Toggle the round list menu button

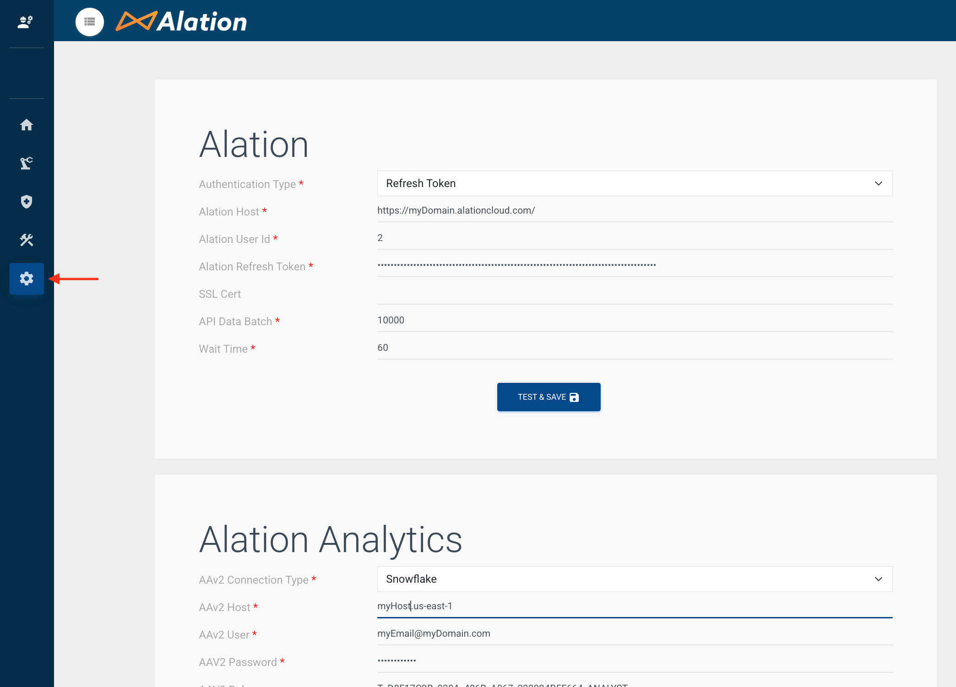(90, 21)
